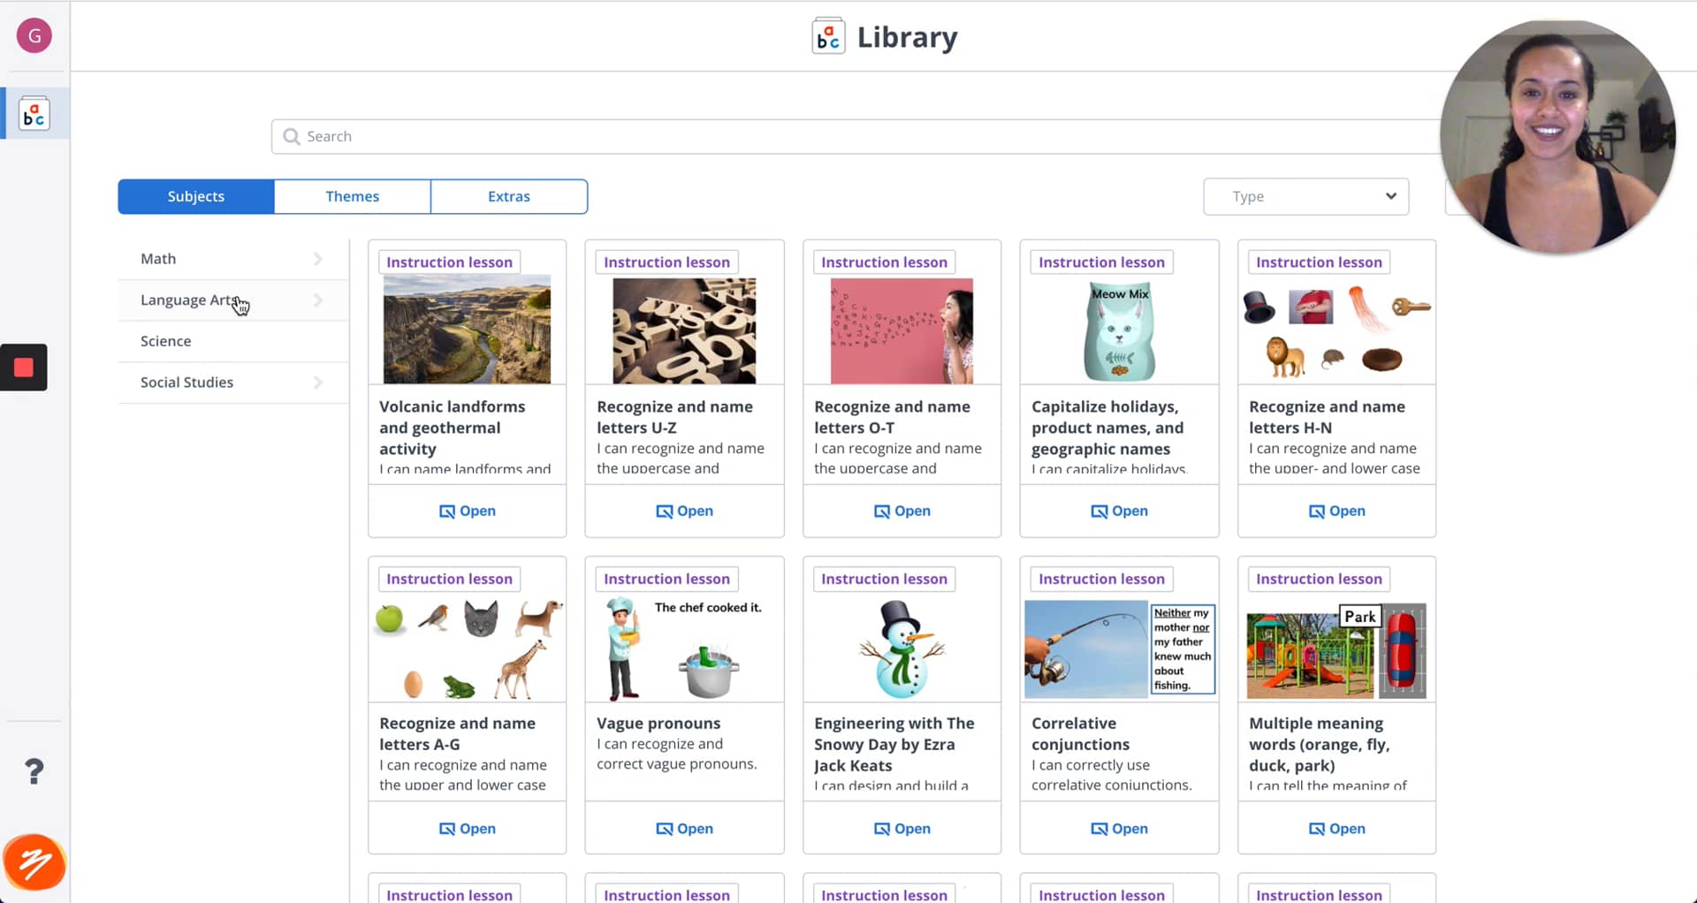Click the orange logo at the sidebar bottom

(x=34, y=862)
